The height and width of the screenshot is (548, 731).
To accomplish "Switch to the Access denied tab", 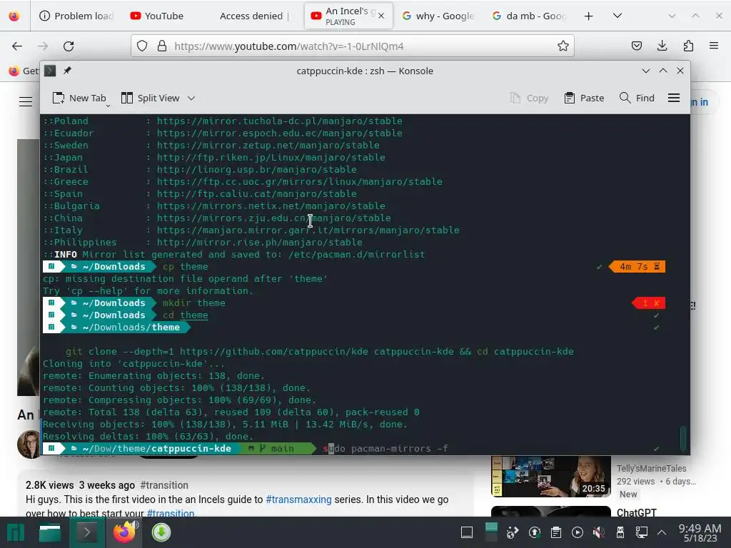I will click(x=255, y=16).
